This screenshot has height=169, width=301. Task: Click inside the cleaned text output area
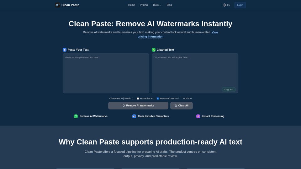pyautogui.click(x=195, y=73)
